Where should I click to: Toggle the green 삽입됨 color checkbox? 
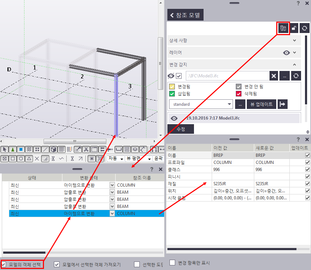(x=172, y=94)
